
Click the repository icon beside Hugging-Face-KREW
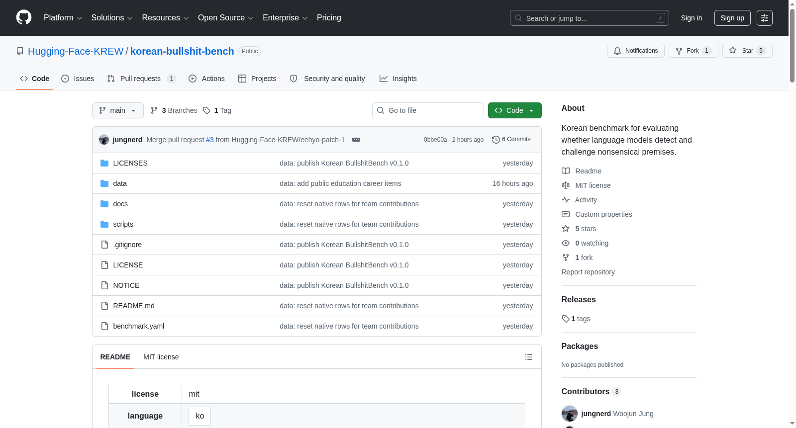click(20, 51)
